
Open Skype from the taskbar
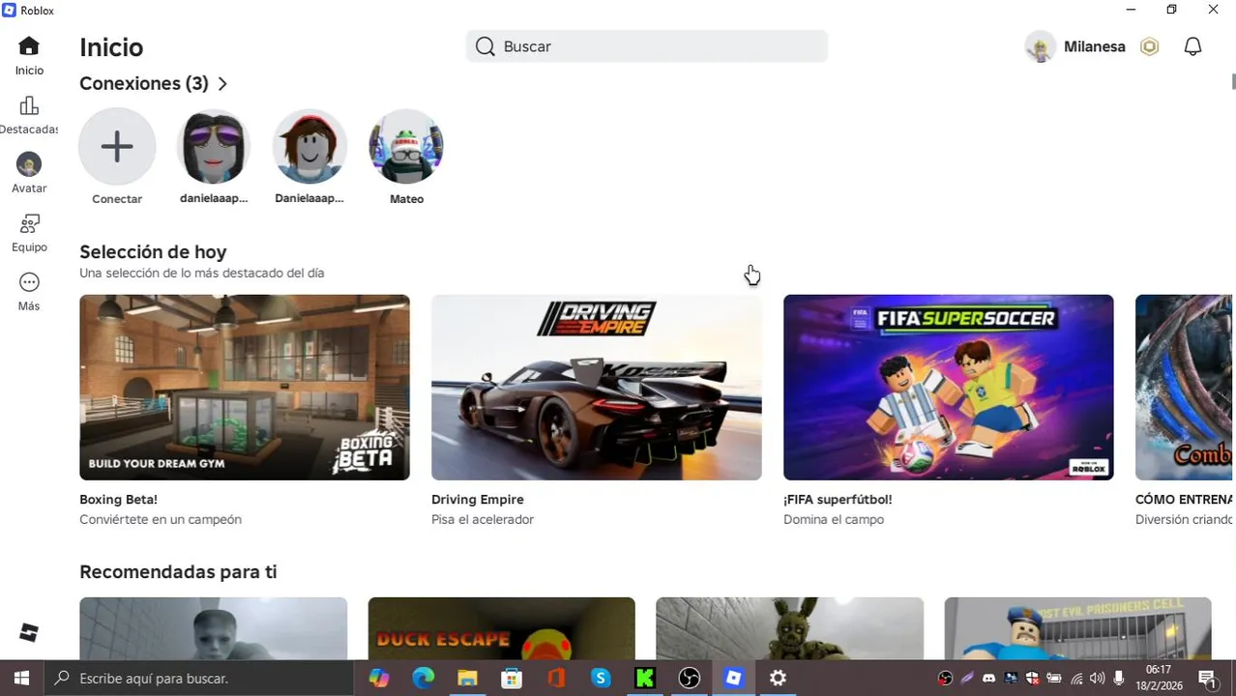point(601,679)
